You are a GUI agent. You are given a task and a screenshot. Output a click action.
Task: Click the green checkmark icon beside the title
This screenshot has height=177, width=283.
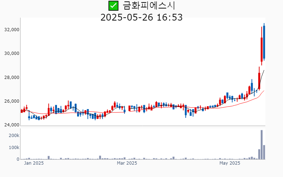click(x=113, y=6)
